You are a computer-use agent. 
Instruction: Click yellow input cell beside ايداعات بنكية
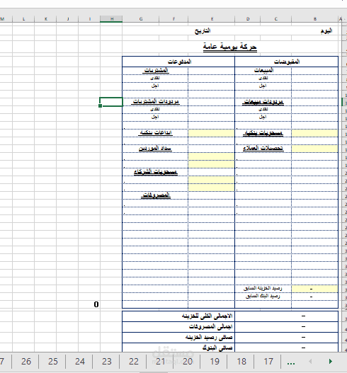click(211, 133)
